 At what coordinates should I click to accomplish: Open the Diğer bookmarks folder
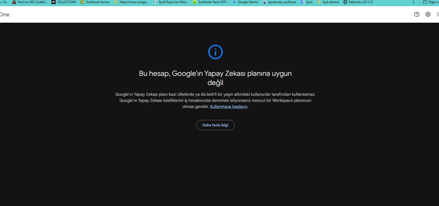[x=431, y=2]
